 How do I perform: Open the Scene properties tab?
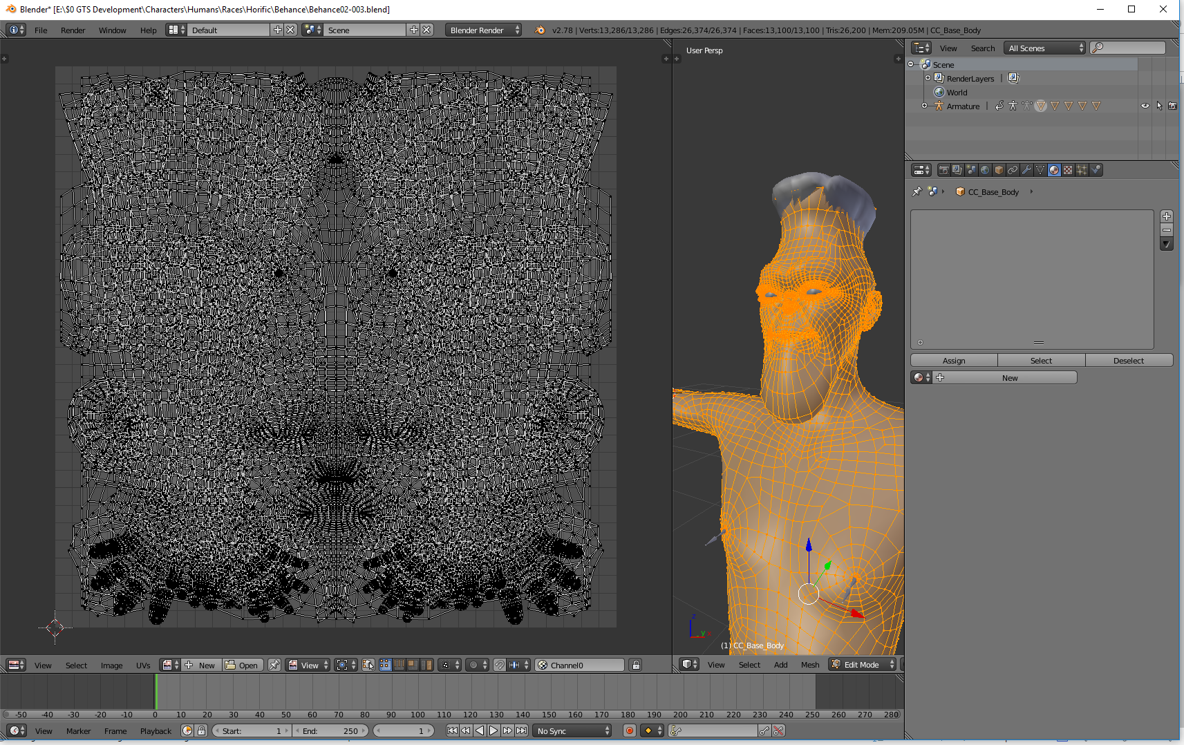tap(971, 170)
